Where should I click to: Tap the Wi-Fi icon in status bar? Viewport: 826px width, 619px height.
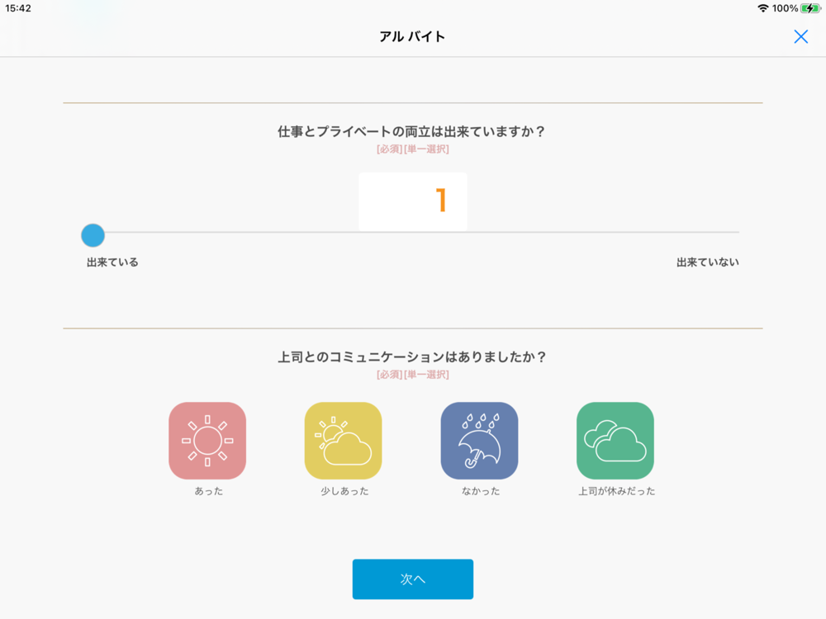click(x=762, y=8)
